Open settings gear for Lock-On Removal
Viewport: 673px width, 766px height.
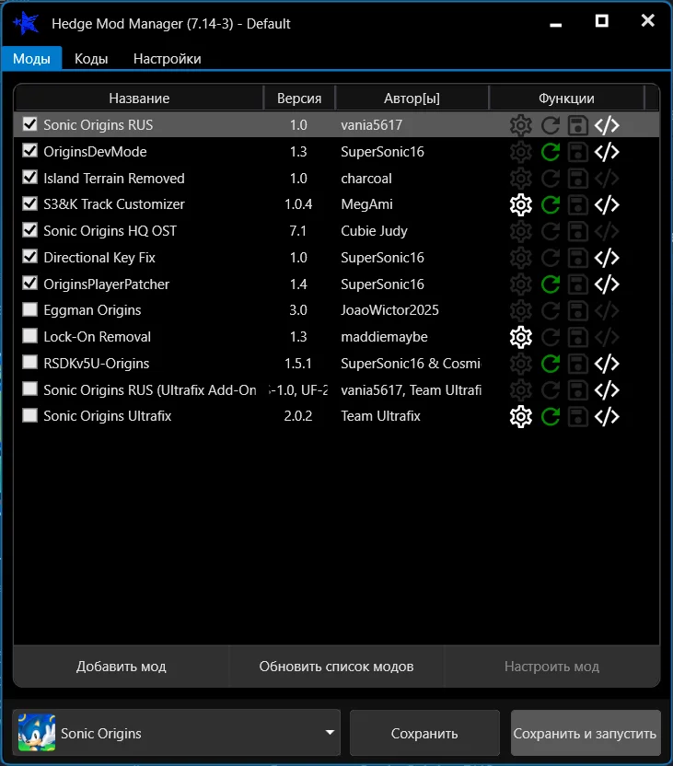click(520, 337)
